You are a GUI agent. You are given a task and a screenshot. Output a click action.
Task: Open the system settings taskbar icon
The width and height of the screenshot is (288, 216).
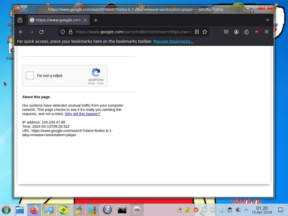pyautogui.click(x=49, y=210)
